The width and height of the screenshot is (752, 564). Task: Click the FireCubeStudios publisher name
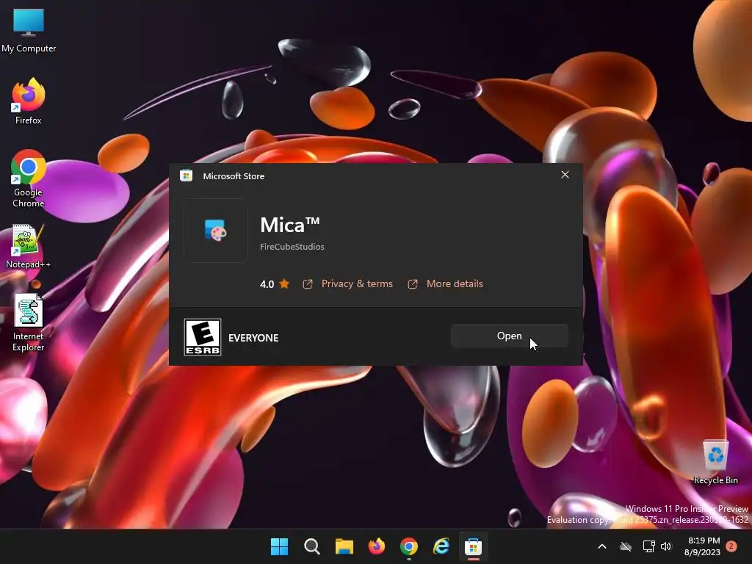point(292,247)
